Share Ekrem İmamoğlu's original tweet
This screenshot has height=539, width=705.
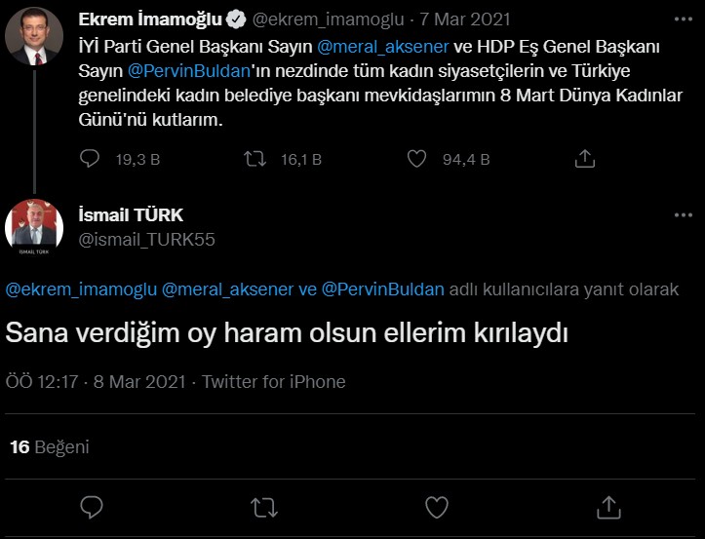pyautogui.click(x=585, y=158)
